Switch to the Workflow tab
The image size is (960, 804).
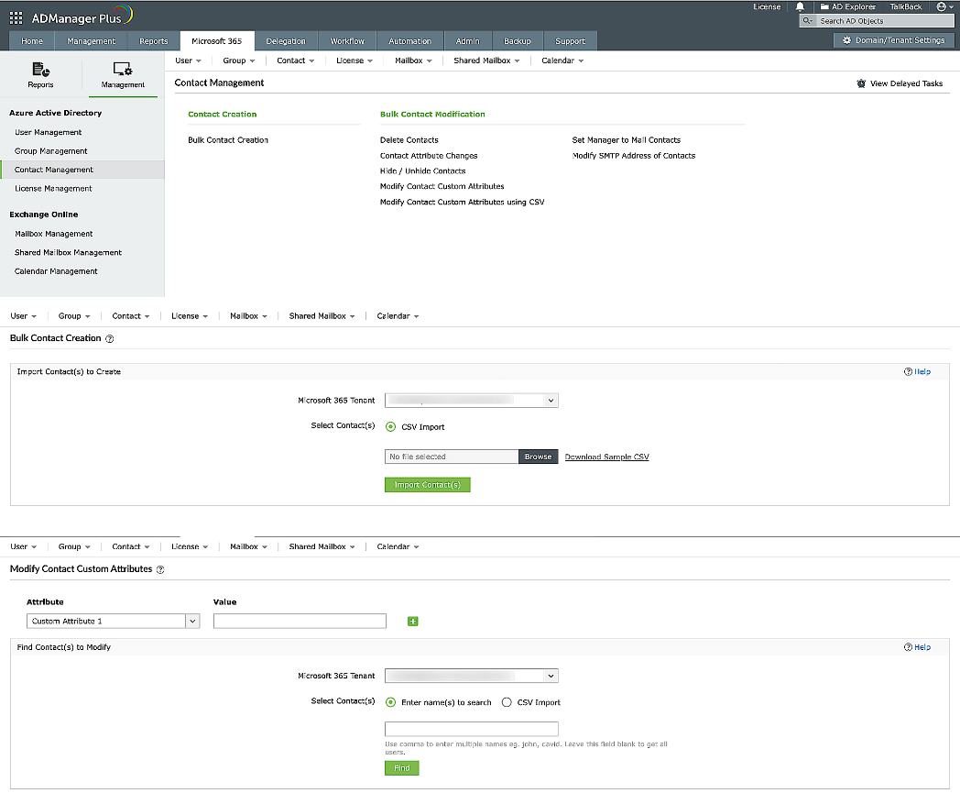click(347, 41)
